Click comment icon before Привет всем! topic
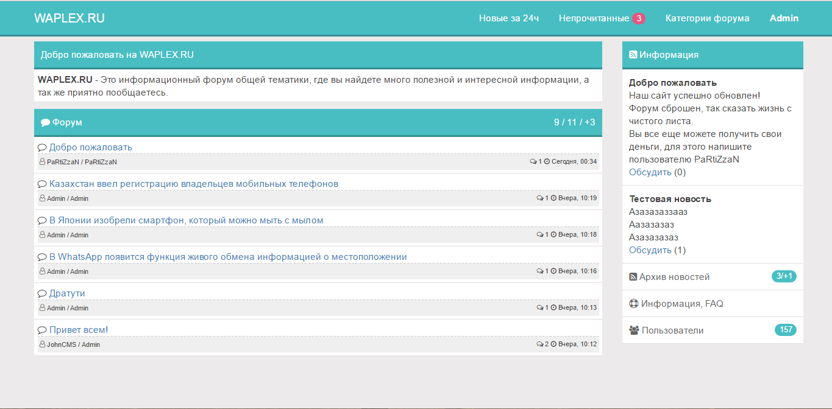The height and width of the screenshot is (409, 832). [x=42, y=330]
